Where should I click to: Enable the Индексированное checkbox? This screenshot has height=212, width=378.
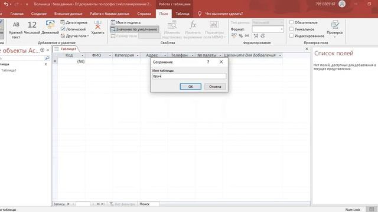tap(291, 35)
